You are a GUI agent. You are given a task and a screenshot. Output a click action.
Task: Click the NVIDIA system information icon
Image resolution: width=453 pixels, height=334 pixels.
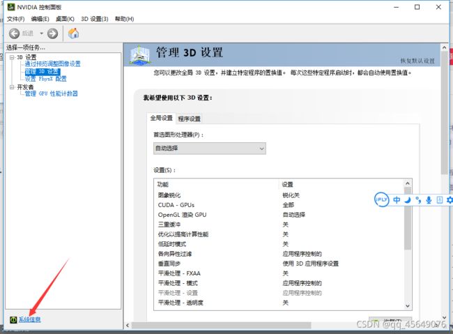tap(13, 319)
